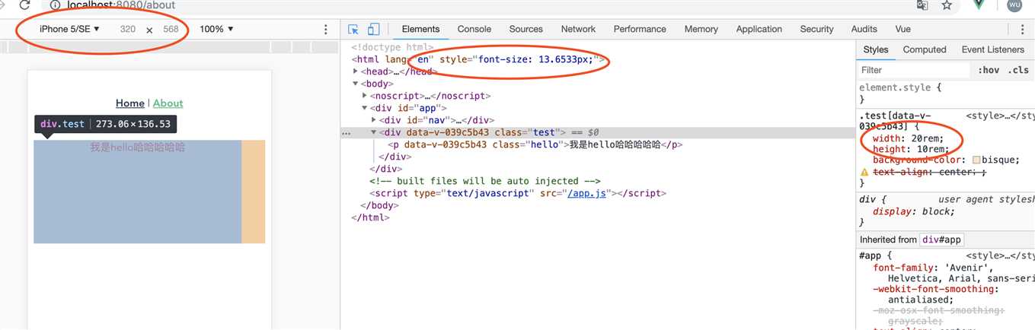Collapse the div id app node
1035x330 pixels.
point(366,108)
